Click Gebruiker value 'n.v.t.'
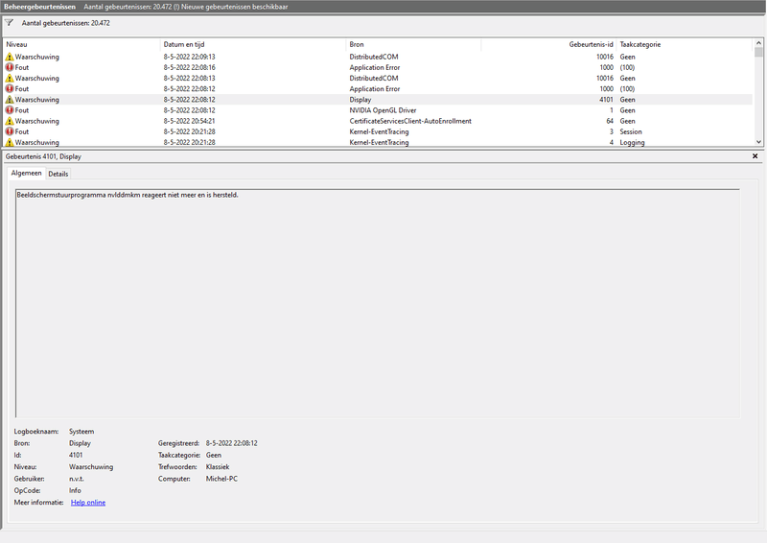767x543 pixels. pyautogui.click(x=77, y=479)
